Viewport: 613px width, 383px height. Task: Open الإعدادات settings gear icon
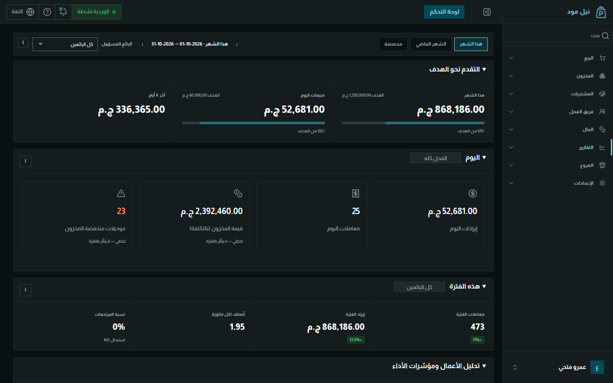point(602,183)
